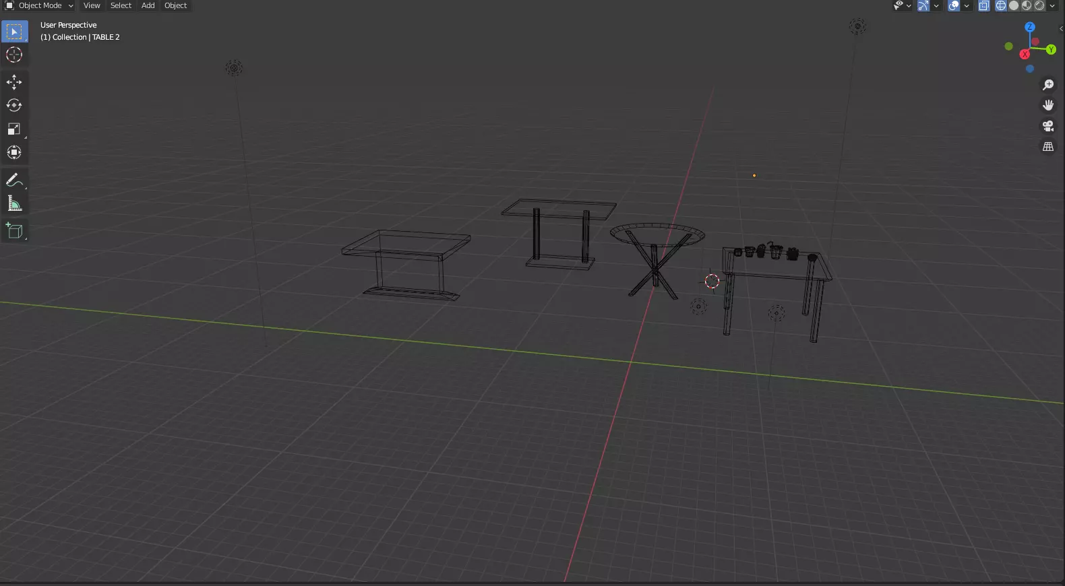Choose the Move tool
Screen dimensions: 1065x586
(14, 82)
